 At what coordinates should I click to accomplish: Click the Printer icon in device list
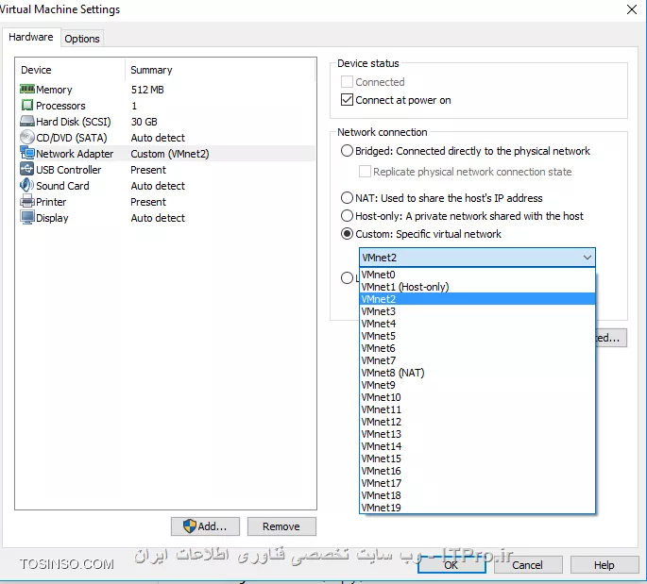27,202
